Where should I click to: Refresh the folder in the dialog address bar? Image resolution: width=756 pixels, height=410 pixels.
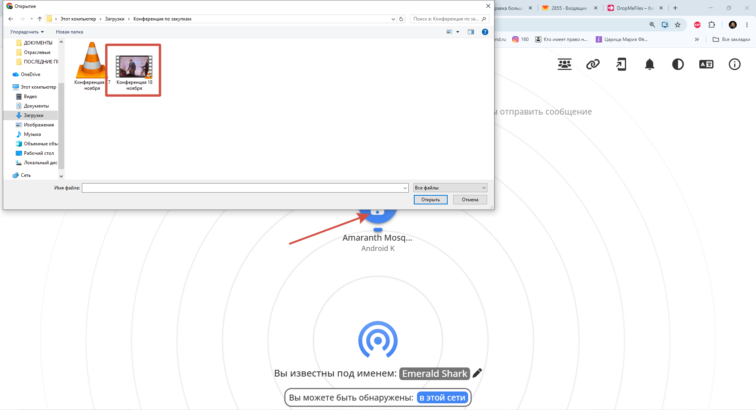[x=401, y=19]
